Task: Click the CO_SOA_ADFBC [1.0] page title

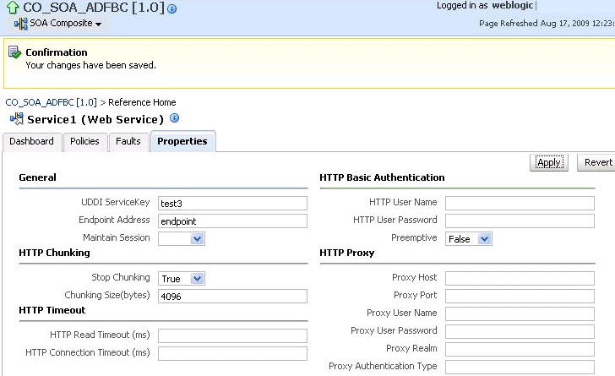Action: click(94, 8)
